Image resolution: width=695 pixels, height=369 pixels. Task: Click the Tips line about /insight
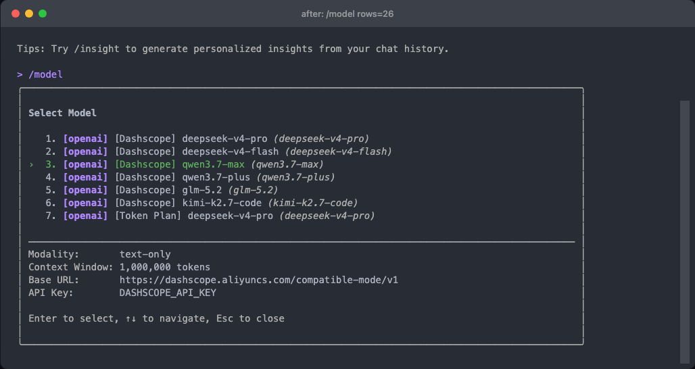(233, 49)
